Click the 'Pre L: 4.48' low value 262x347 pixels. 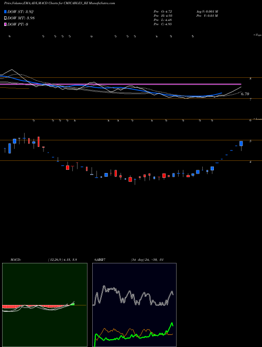click(163, 20)
